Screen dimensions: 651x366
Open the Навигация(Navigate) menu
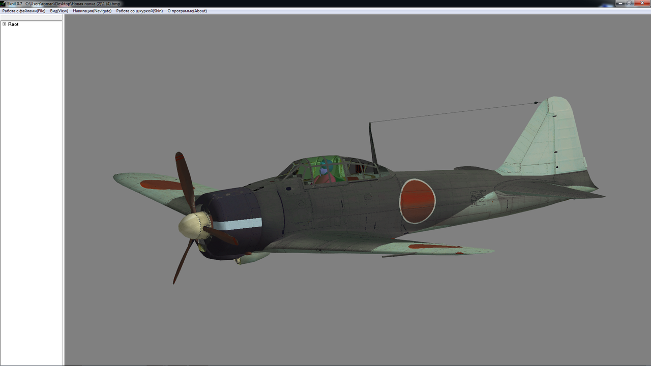(x=92, y=11)
